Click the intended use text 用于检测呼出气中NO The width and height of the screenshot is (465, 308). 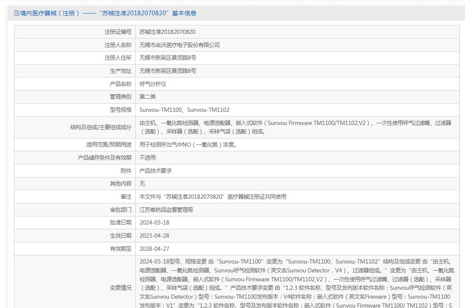click(188, 144)
